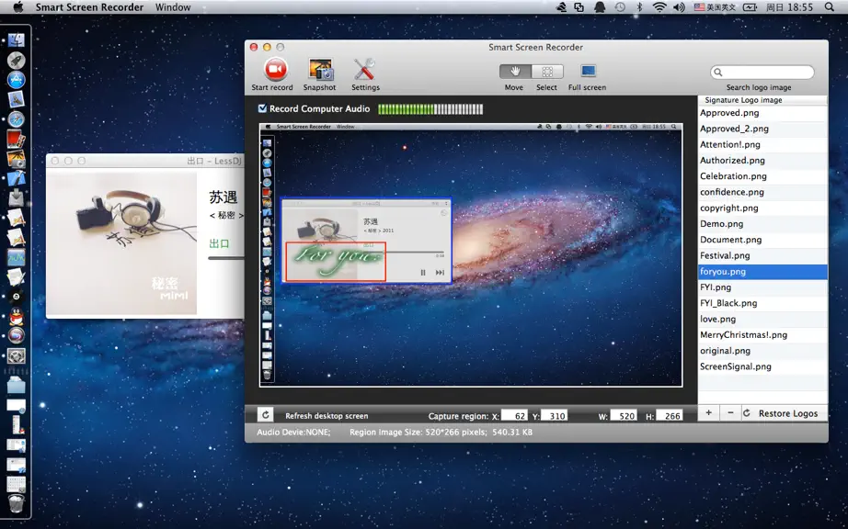Take a Snapshot with camera icon

click(x=320, y=70)
